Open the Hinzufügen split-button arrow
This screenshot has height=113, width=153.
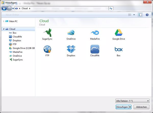tap(130, 107)
